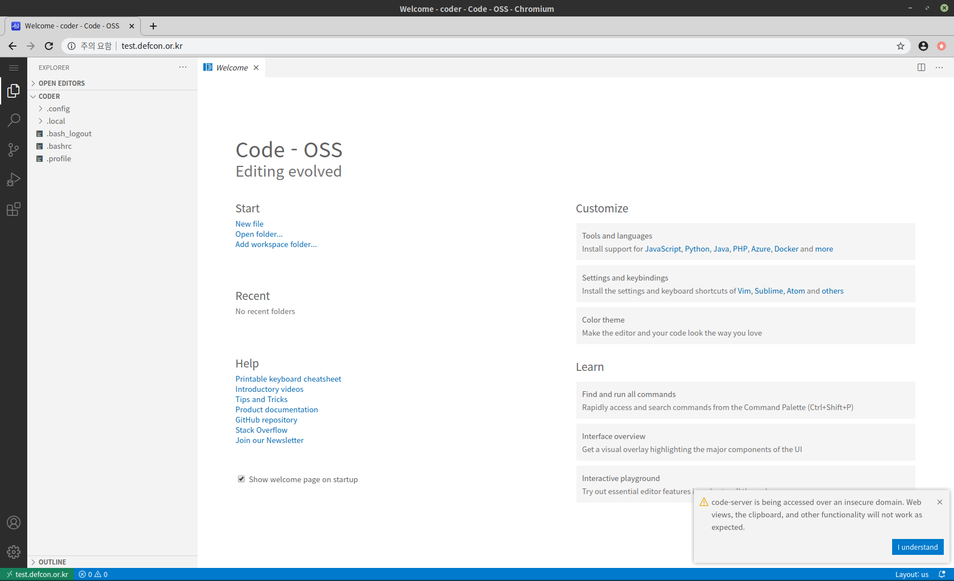Click the remote host test.defcon.or.kr indicator
The height and width of the screenshot is (581, 954).
click(37, 574)
